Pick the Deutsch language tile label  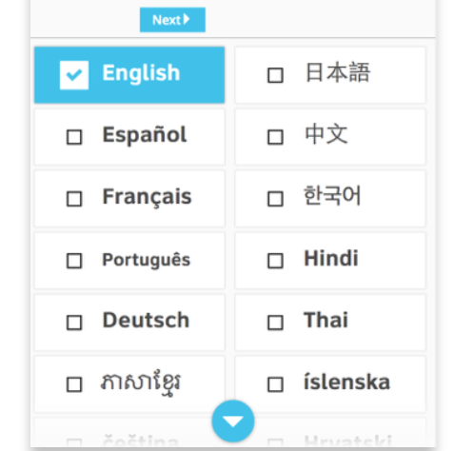click(146, 320)
